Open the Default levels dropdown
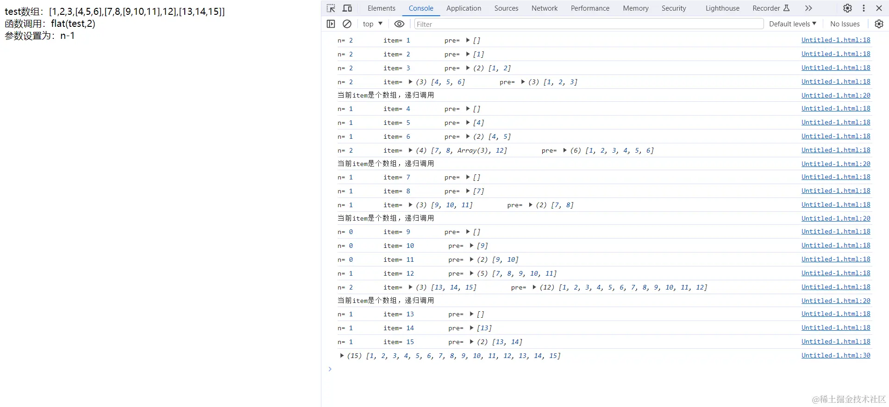889x407 pixels. (x=792, y=24)
